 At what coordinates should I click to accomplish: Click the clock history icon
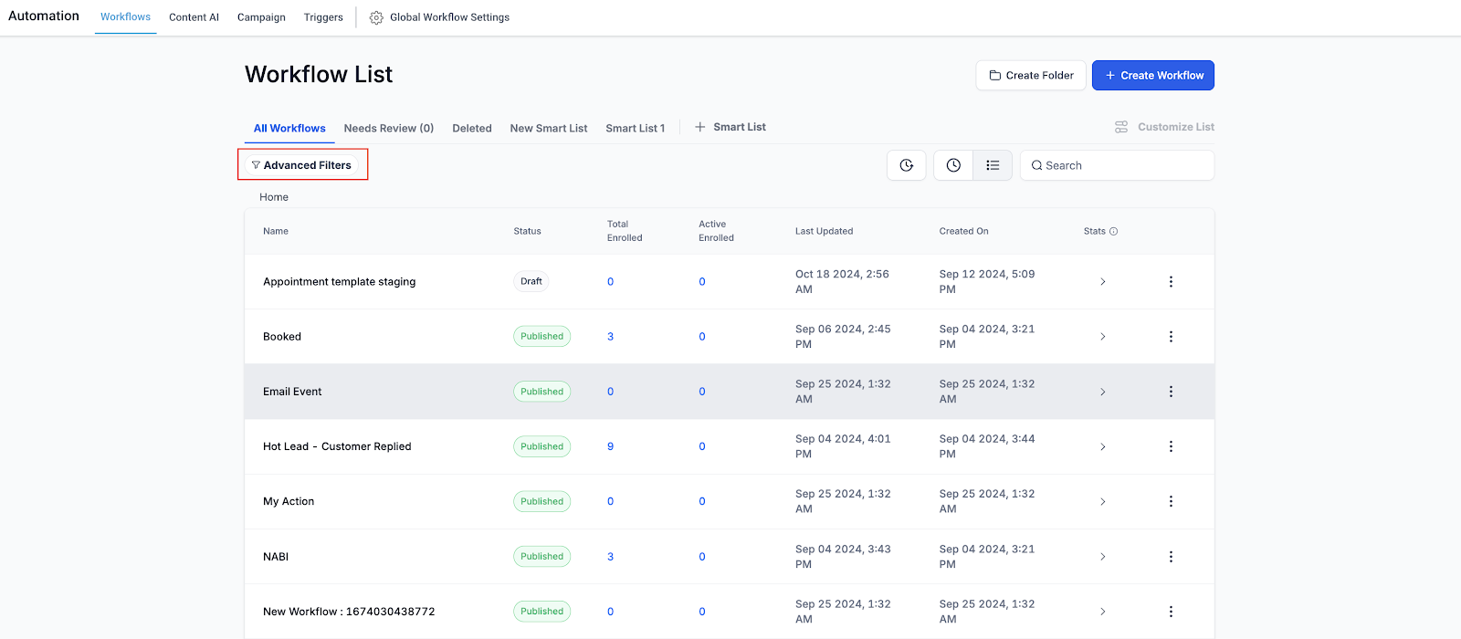953,165
